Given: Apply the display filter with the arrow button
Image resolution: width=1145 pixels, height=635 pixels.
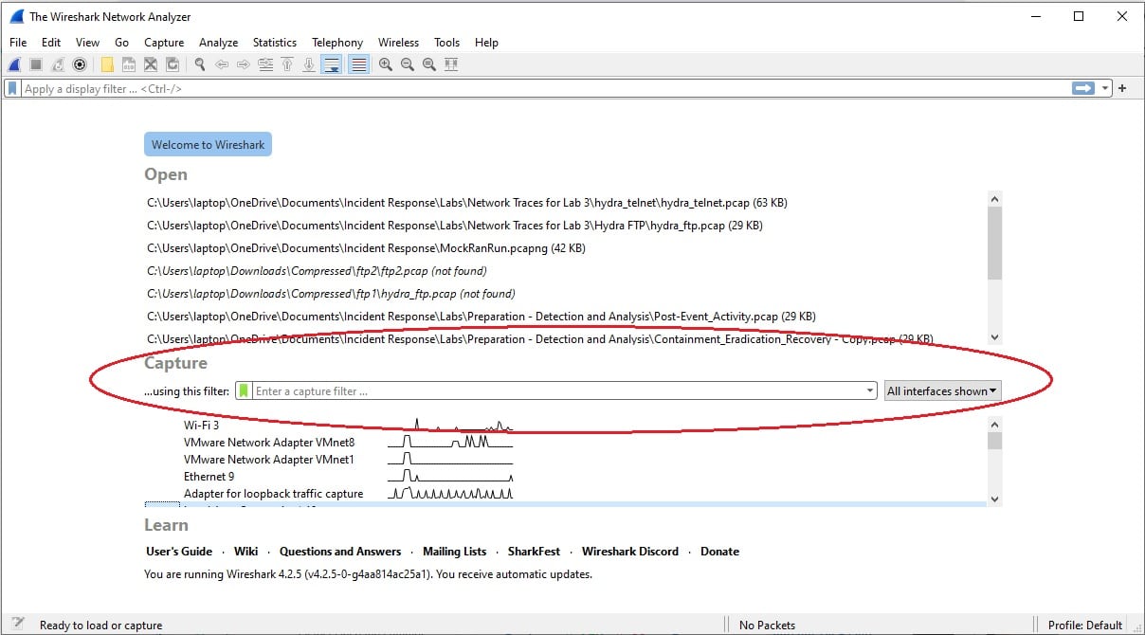Looking at the screenshot, I should point(1083,88).
